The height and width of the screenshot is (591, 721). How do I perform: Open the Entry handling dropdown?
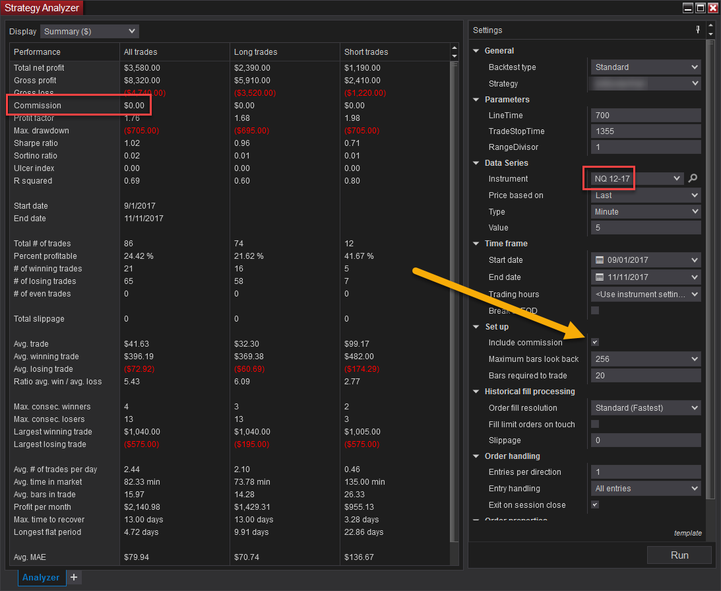[x=646, y=489]
